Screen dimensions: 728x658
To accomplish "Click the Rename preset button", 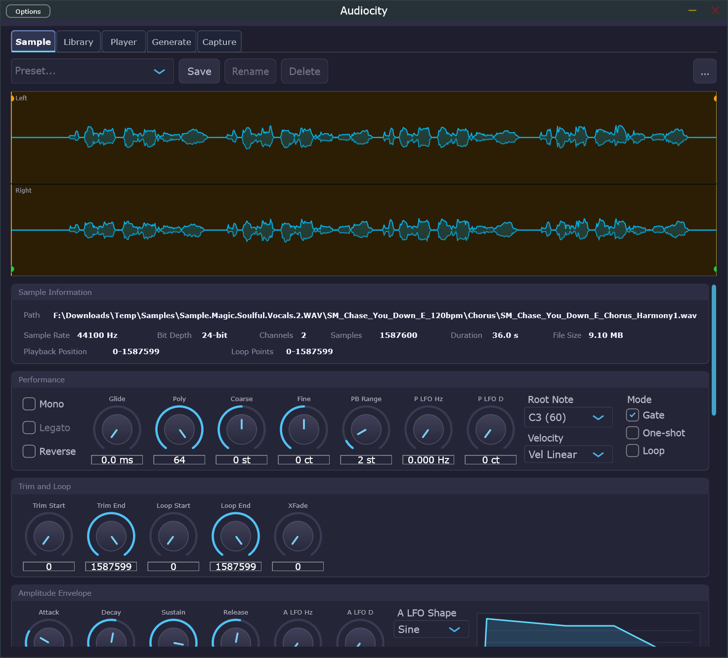I will [251, 71].
